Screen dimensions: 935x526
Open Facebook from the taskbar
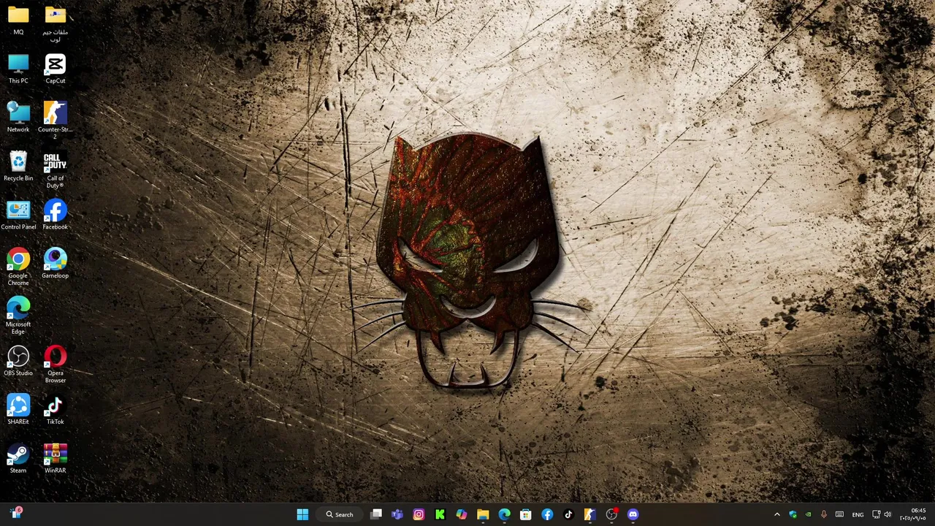click(547, 514)
